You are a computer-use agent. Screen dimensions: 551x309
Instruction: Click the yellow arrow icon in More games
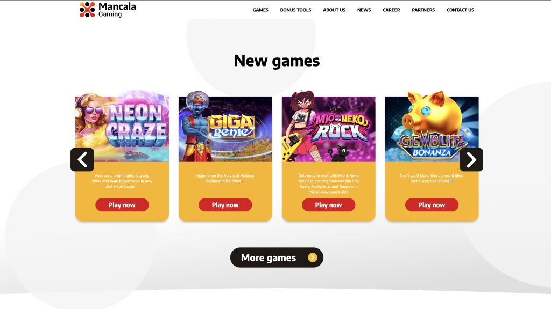coord(313,257)
